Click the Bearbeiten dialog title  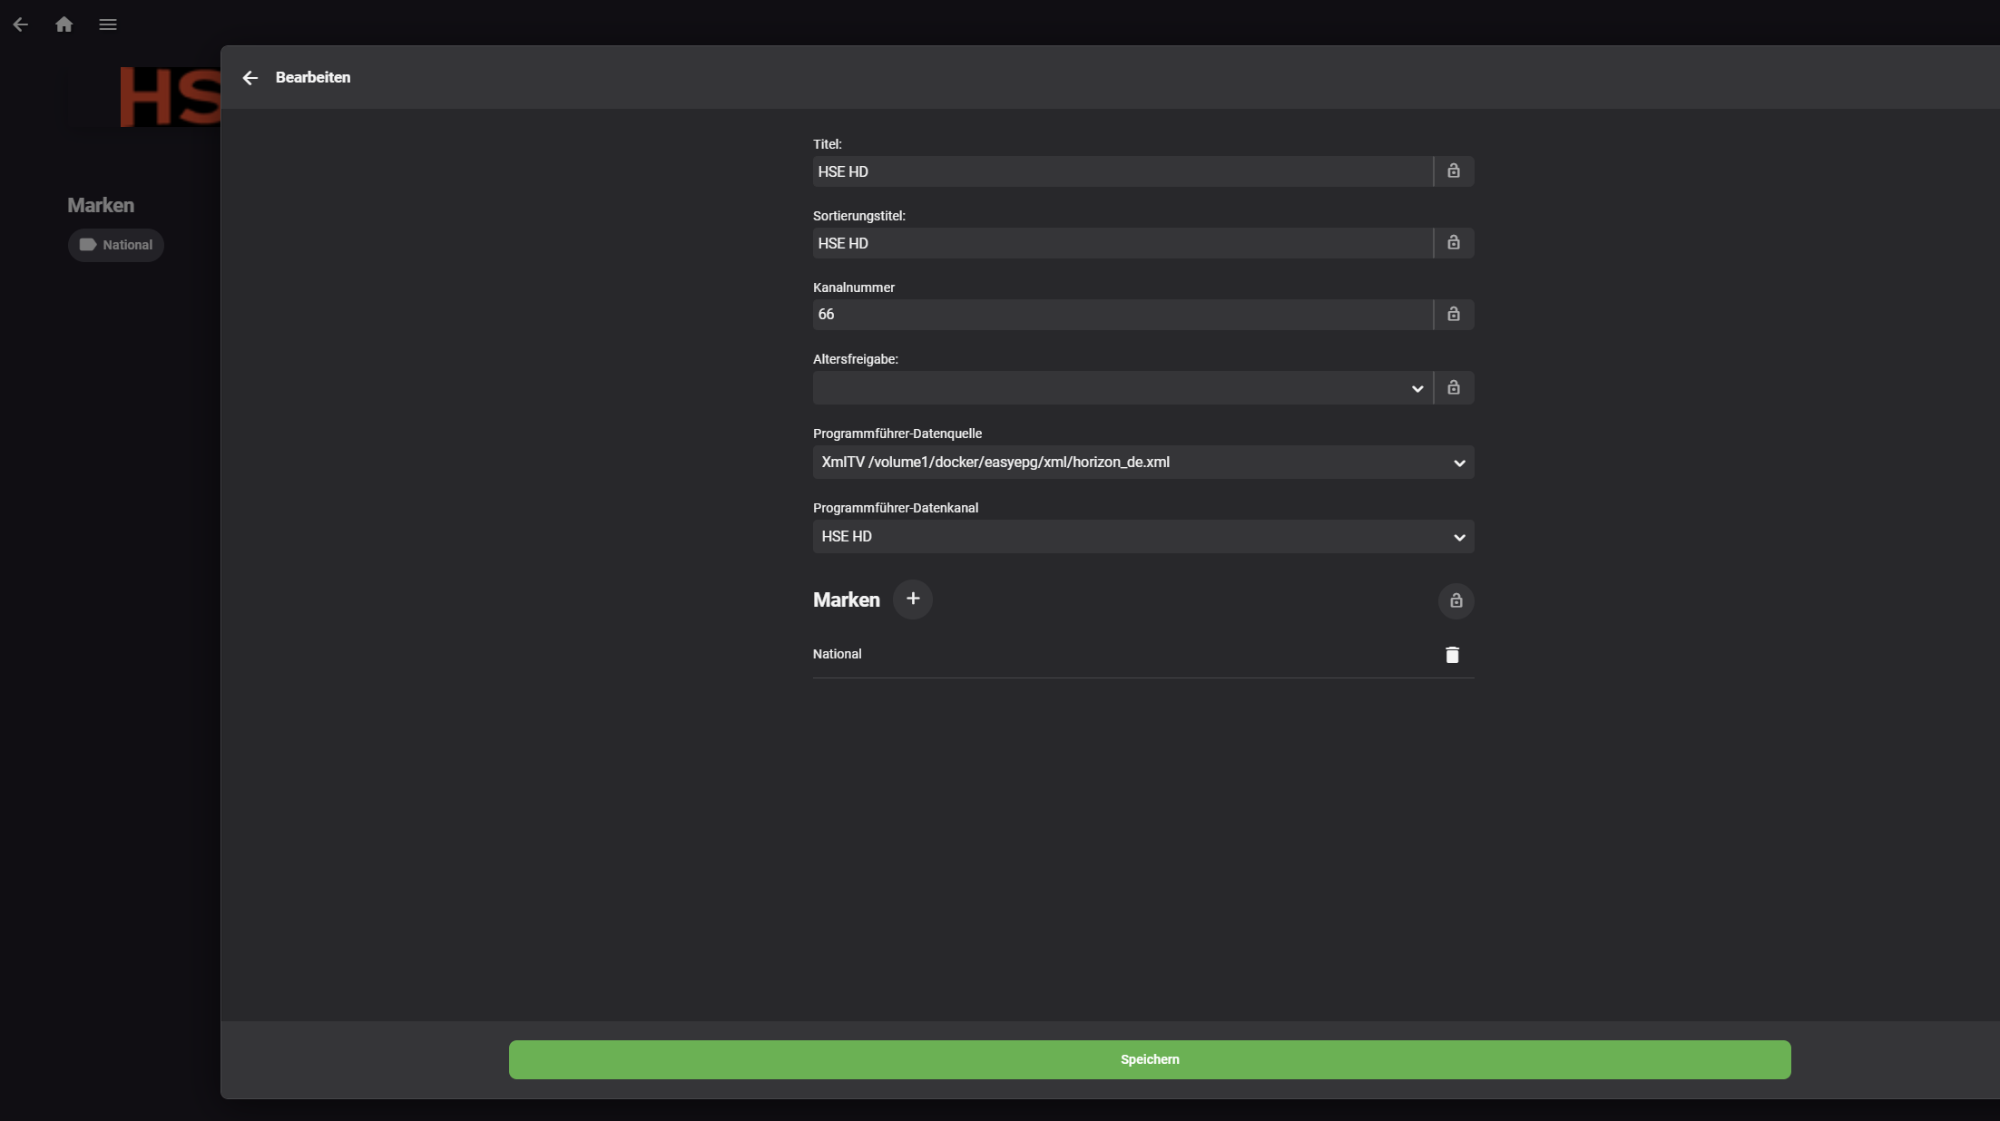(x=313, y=78)
